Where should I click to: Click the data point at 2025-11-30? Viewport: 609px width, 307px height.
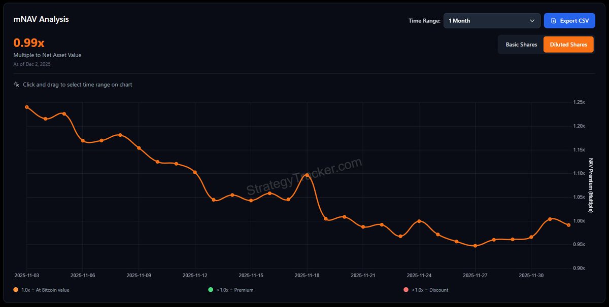[531, 237]
